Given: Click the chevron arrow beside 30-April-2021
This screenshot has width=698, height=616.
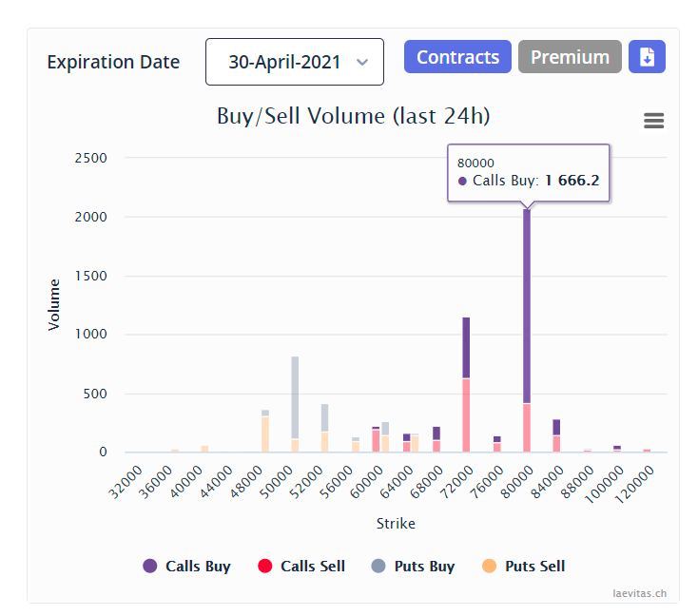Looking at the screenshot, I should 361,62.
